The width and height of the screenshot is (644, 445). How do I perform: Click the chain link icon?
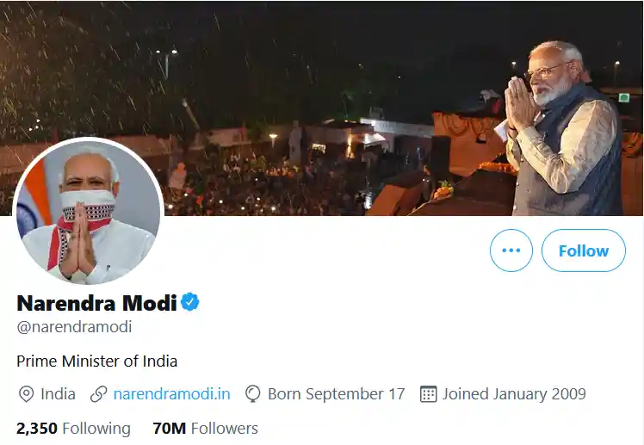(x=99, y=394)
